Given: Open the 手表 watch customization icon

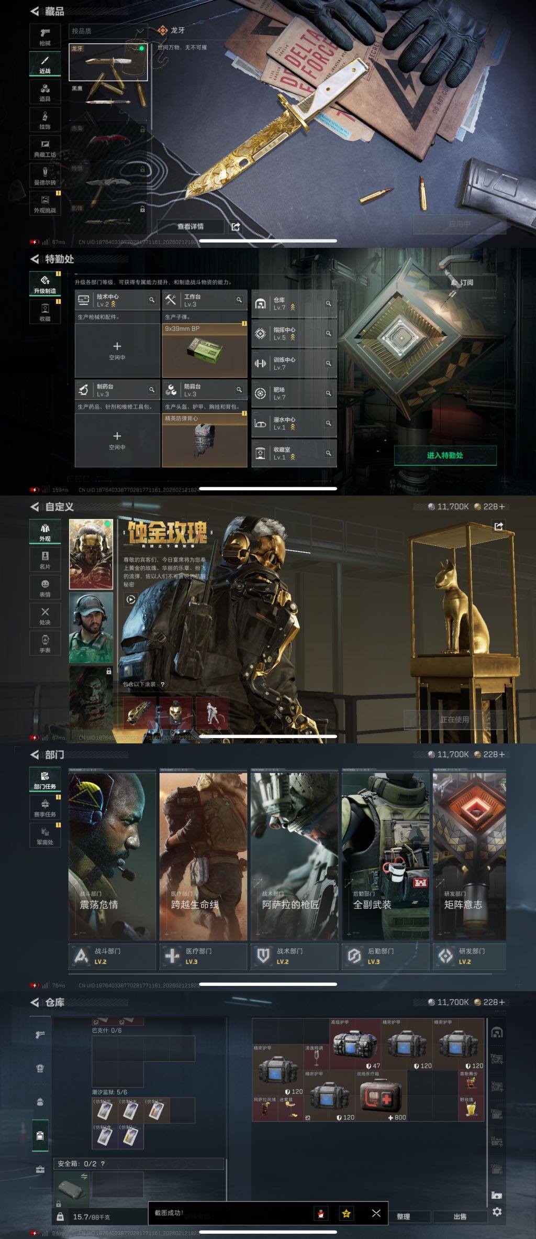Looking at the screenshot, I should (x=45, y=643).
